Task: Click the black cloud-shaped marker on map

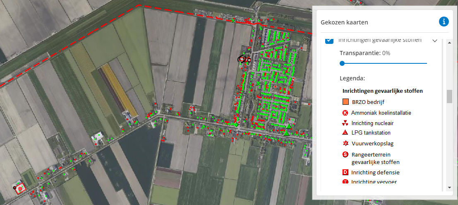Action: tap(243, 59)
